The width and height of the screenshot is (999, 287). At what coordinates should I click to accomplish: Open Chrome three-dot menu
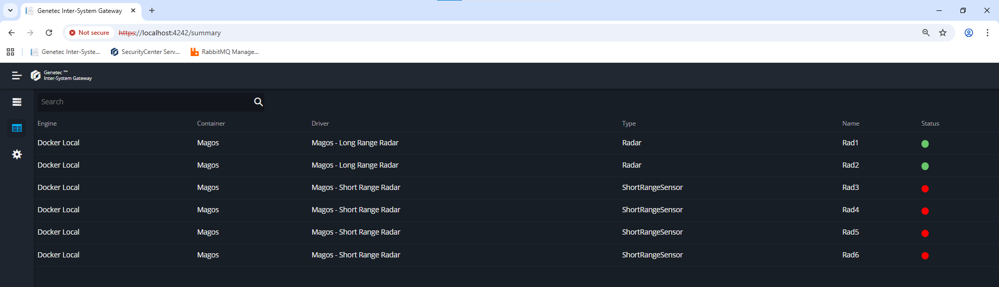coord(987,33)
